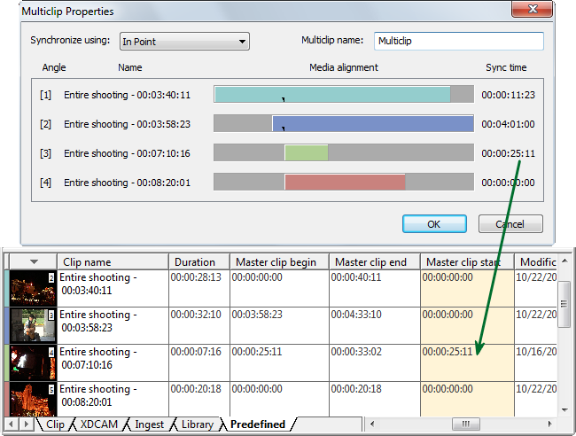Viewport: 576px width, 436px height.
Task: Open the Synchronize using dropdown
Action: (x=184, y=41)
